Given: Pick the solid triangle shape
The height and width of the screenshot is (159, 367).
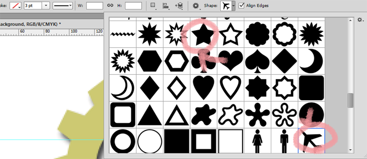Looking at the screenshot, I should 150,115.
